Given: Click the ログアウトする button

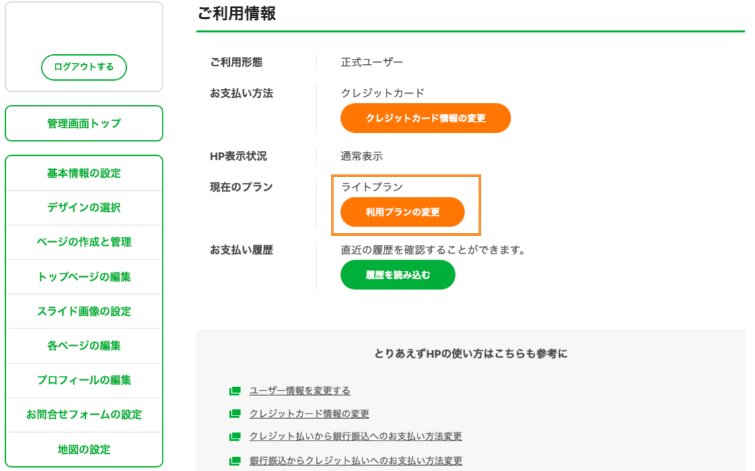Looking at the screenshot, I should [83, 67].
